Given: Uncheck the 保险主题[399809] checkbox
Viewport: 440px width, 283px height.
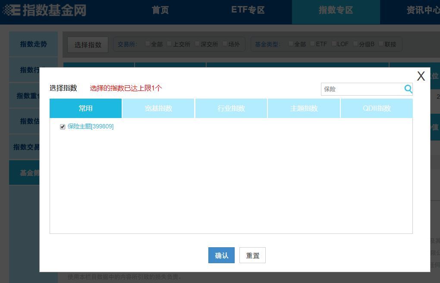Looking at the screenshot, I should click(x=63, y=127).
